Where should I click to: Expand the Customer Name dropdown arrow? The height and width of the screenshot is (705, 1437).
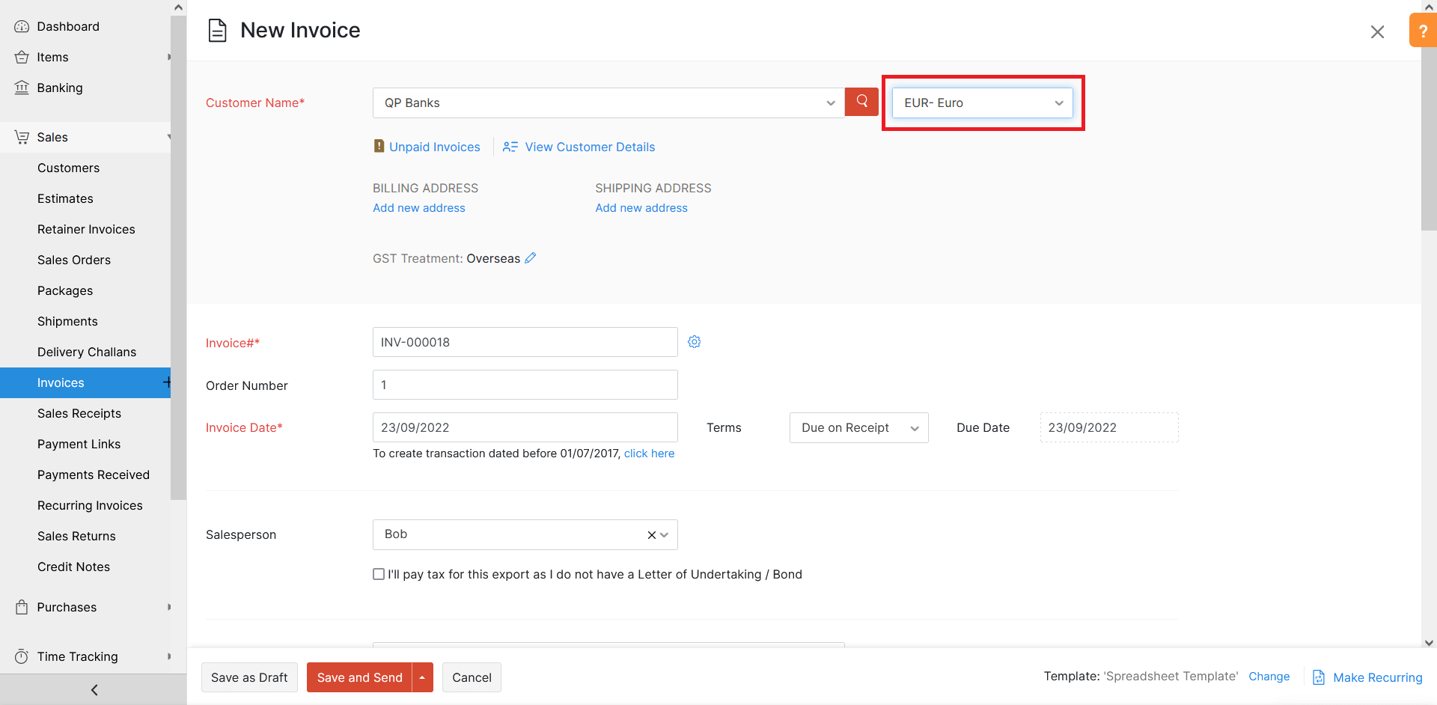tap(830, 103)
